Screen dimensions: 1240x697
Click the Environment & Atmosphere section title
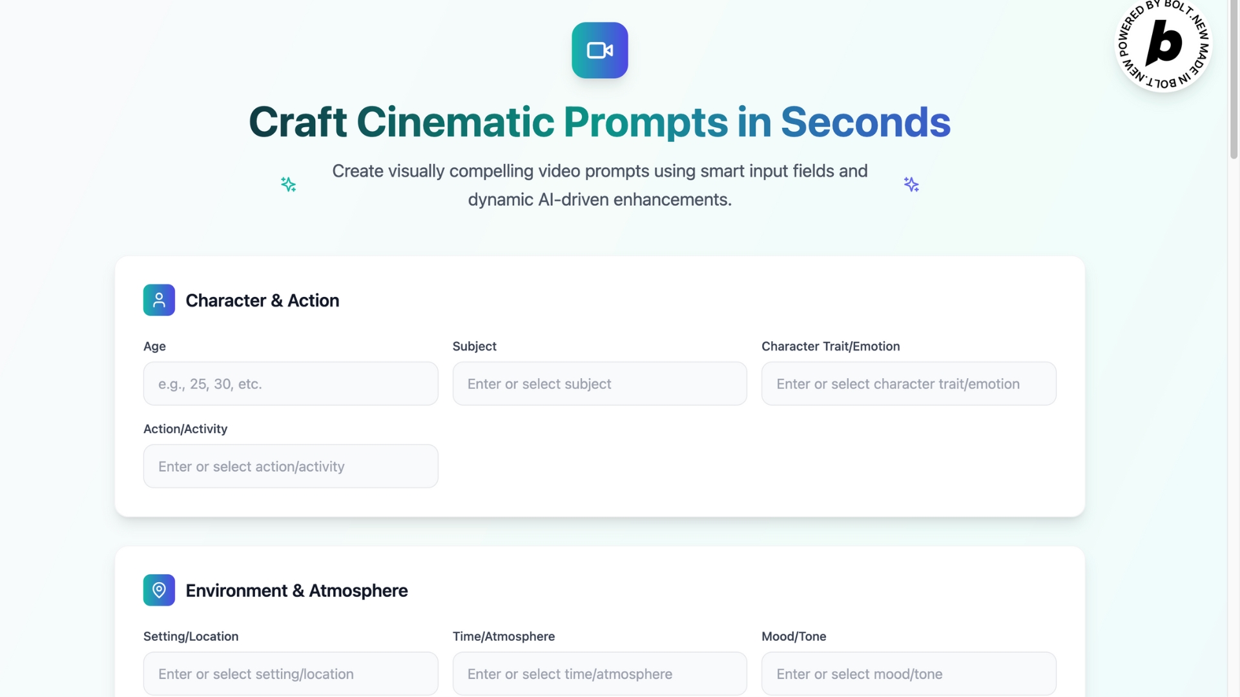point(296,591)
